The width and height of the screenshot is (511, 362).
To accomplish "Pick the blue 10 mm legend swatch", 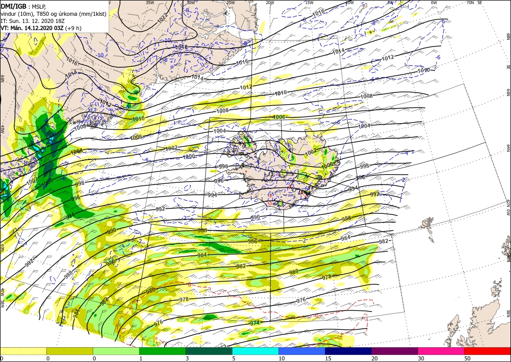I will point(302,351).
